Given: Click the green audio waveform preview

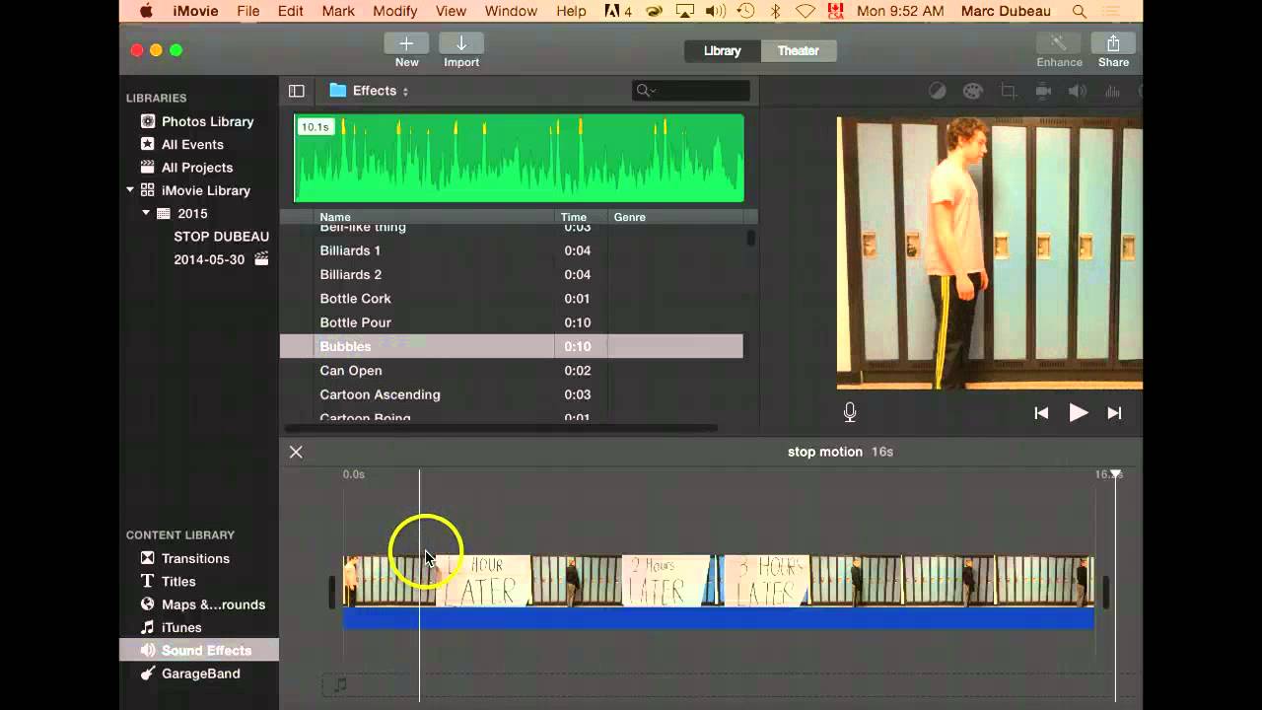Looking at the screenshot, I should click(519, 158).
